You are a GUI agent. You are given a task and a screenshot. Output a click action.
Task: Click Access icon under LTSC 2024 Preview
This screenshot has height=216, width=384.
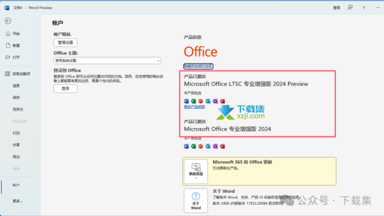point(223,101)
